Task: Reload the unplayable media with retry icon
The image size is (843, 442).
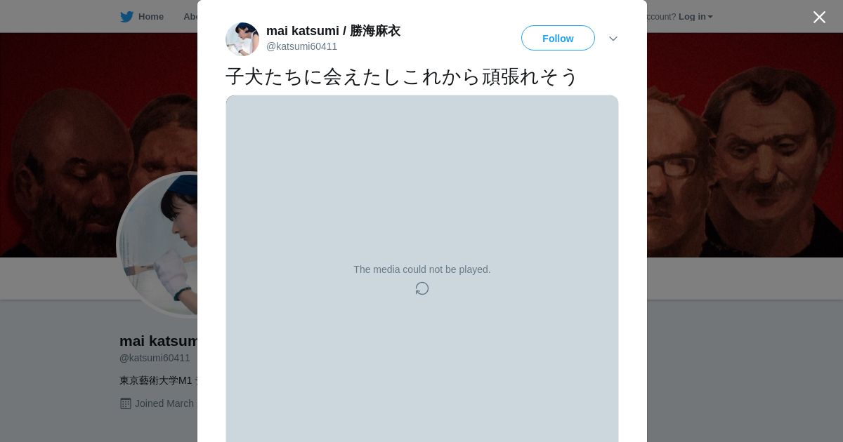Action: (422, 288)
